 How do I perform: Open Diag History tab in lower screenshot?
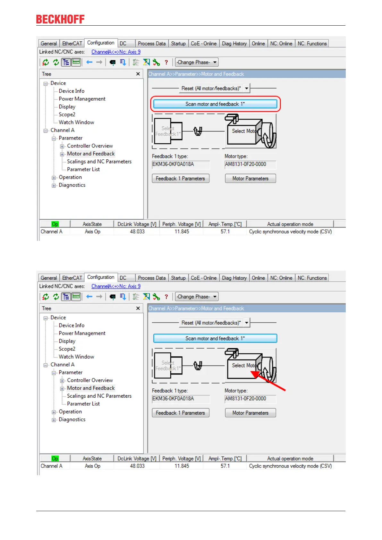pos(234,278)
